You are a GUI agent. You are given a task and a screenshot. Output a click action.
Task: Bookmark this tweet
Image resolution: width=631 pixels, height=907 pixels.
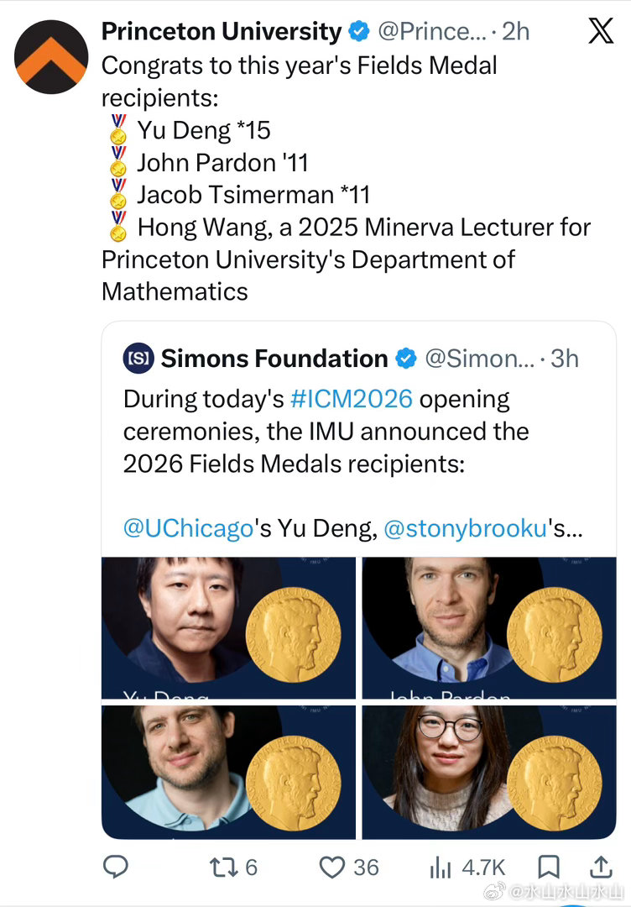(x=549, y=867)
